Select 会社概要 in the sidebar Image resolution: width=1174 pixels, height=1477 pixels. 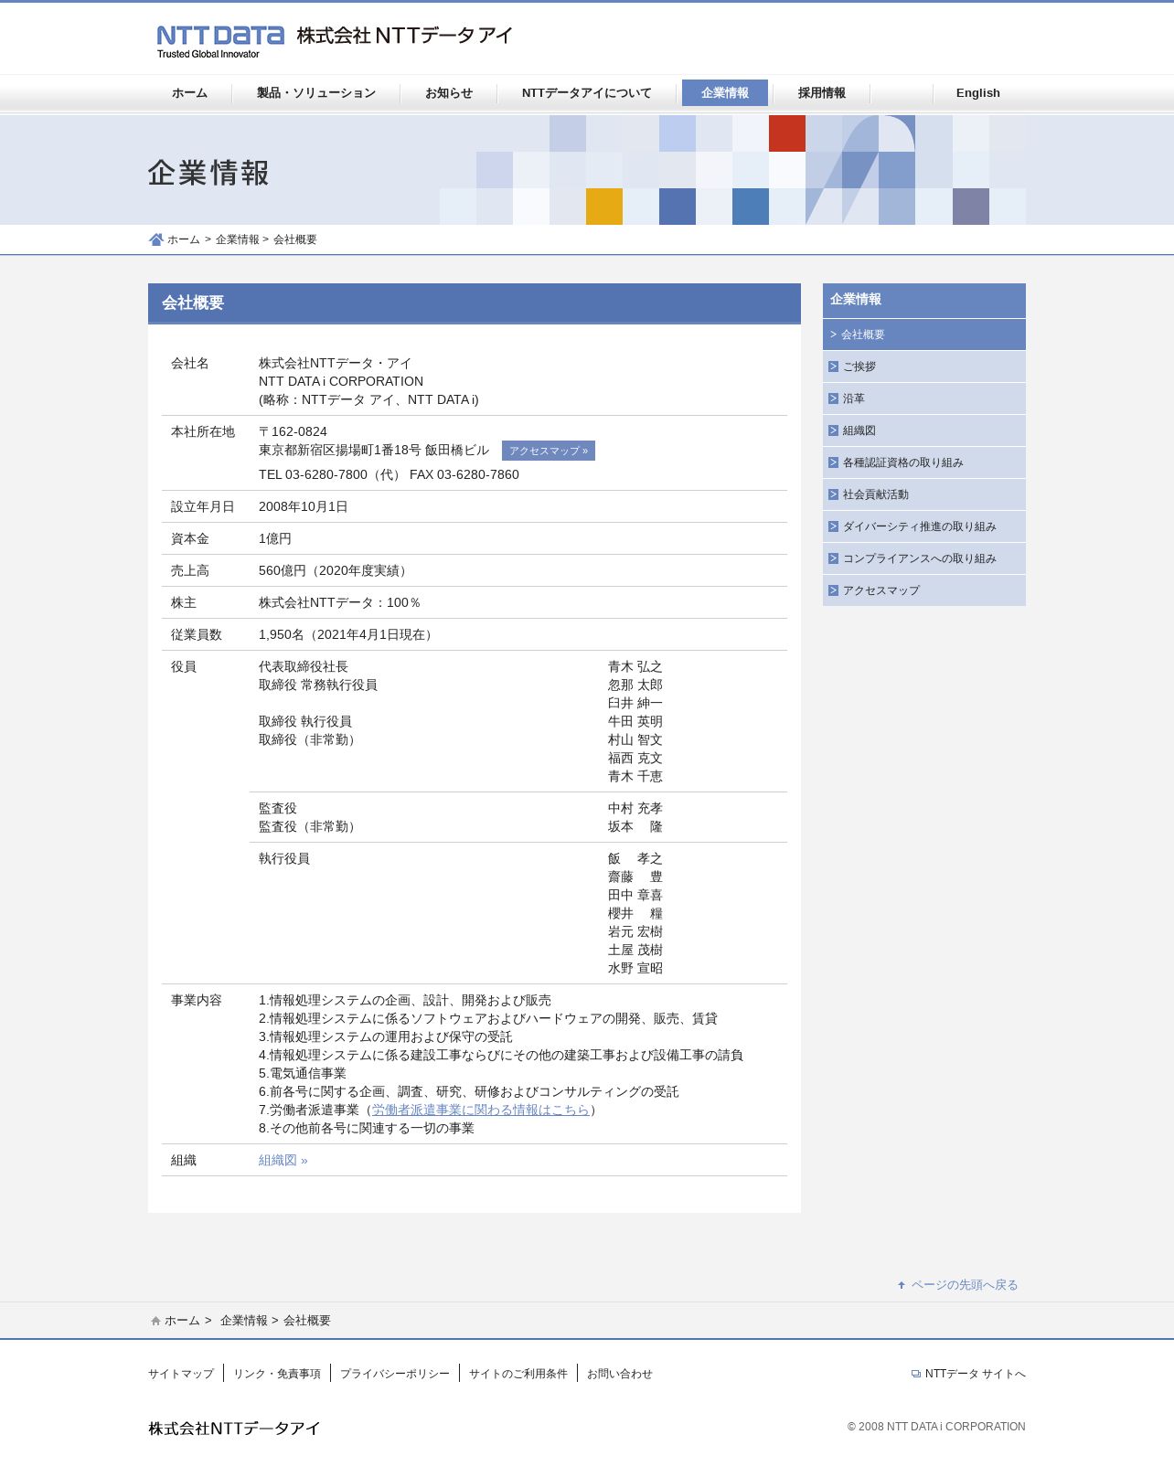pos(924,335)
